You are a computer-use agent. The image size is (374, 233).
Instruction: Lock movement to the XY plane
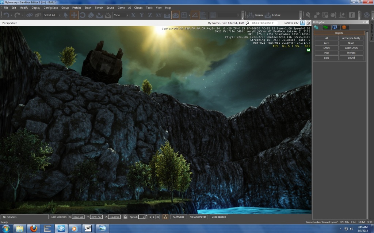(x=159, y=15)
